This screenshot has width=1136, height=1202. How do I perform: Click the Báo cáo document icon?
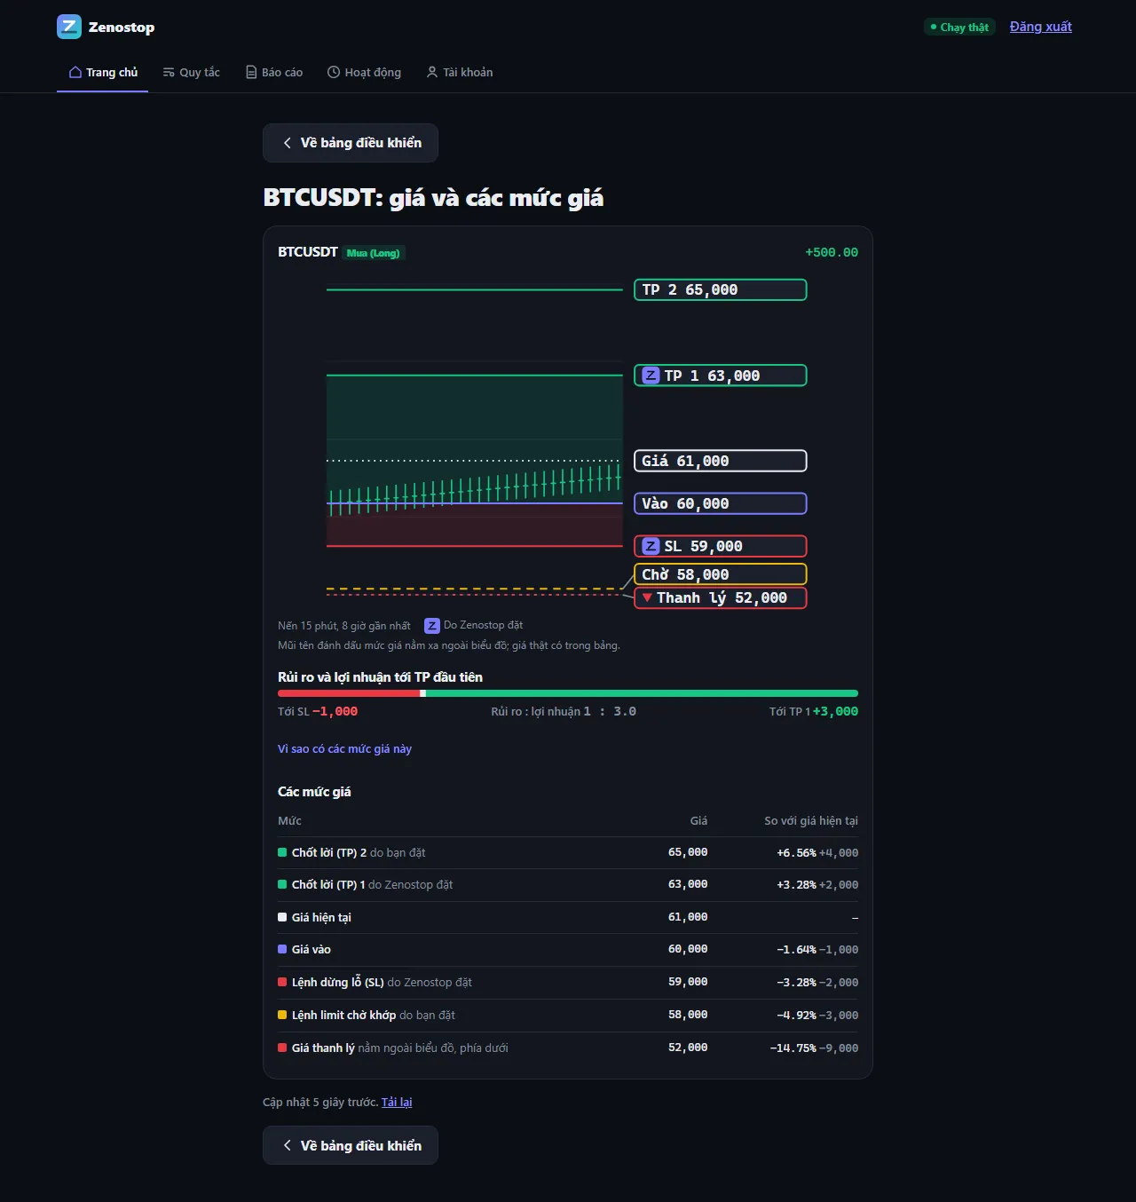[x=251, y=73]
